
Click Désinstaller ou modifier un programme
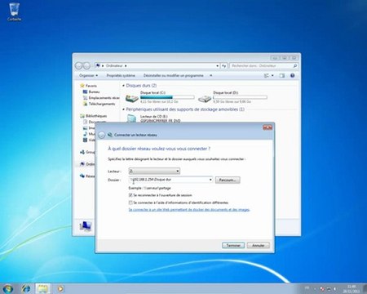click(174, 75)
